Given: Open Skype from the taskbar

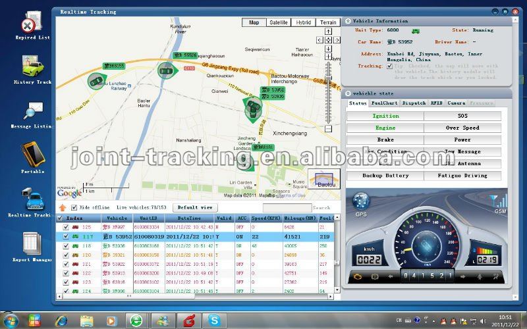Looking at the screenshot, I should 213,320.
